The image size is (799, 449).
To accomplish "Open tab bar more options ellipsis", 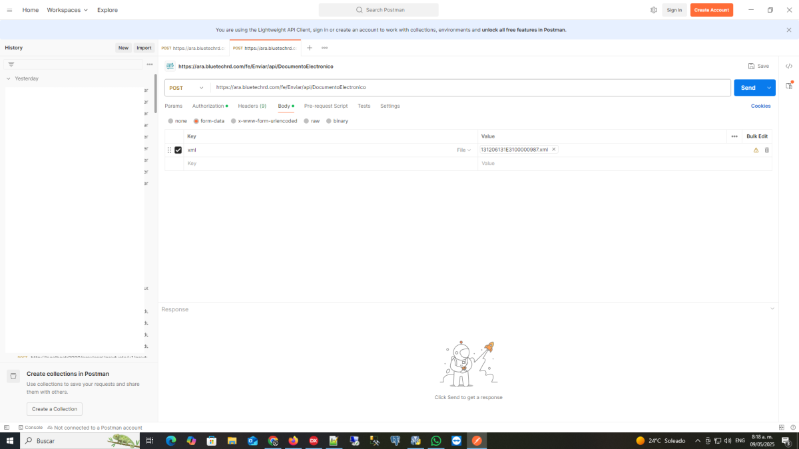I will click(324, 48).
